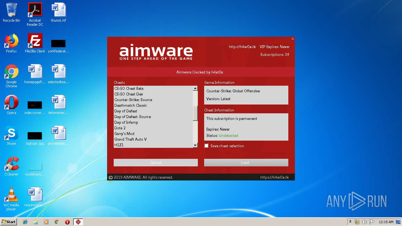Image resolution: width=402 pixels, height=226 pixels.
Task: Click the Opera taskbar icon
Action: point(67,222)
